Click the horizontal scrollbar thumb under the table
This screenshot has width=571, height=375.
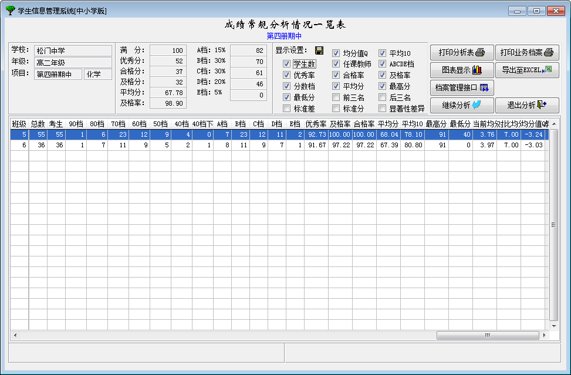tap(487, 335)
